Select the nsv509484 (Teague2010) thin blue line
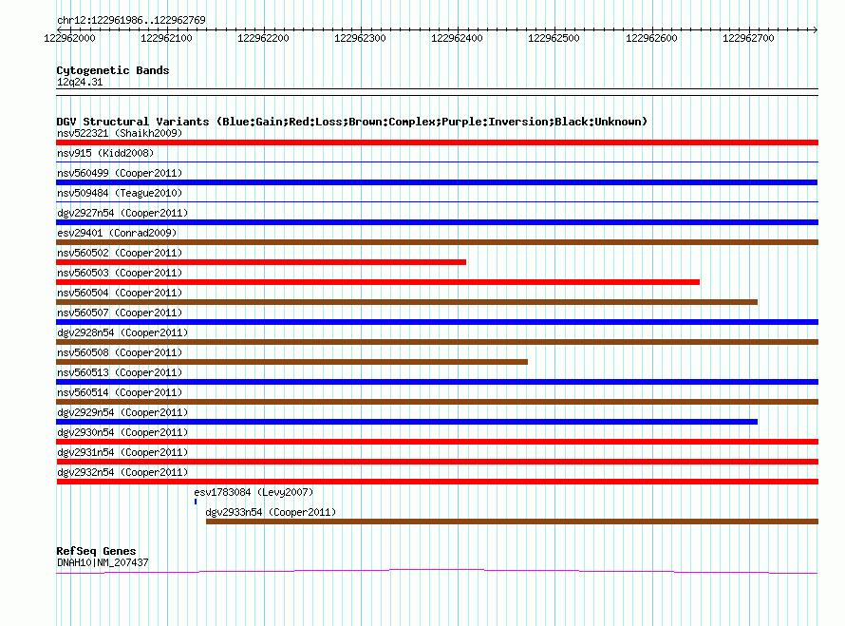Viewport: 845px width, 626px height. pyautogui.click(x=437, y=201)
